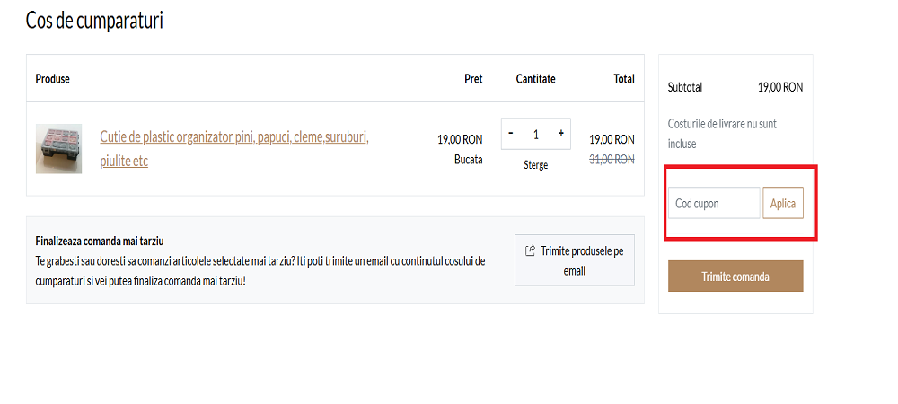Click the organizer box product thumbnail
Image resolution: width=898 pixels, height=404 pixels.
coord(59,149)
